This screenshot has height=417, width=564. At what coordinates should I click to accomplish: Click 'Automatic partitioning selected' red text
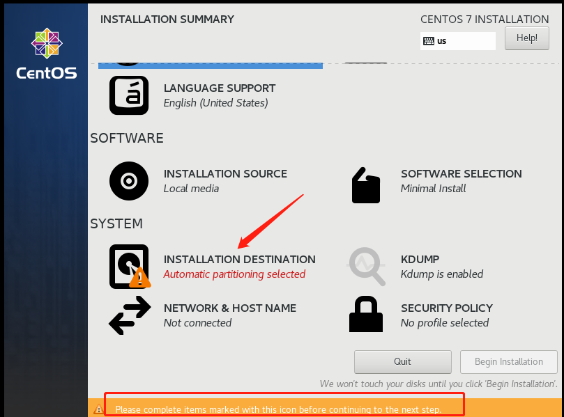(234, 274)
